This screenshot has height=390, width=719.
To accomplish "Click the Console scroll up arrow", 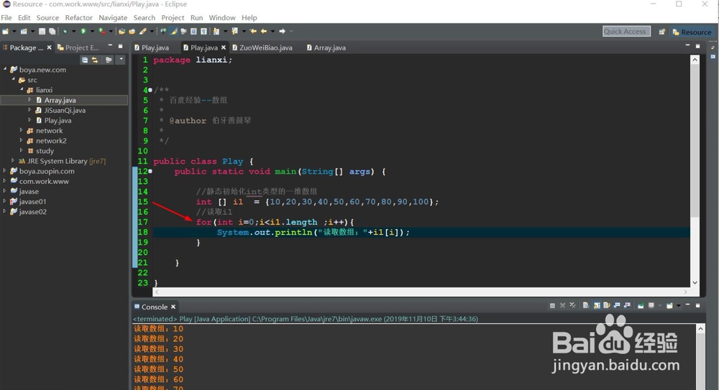I will [x=700, y=328].
